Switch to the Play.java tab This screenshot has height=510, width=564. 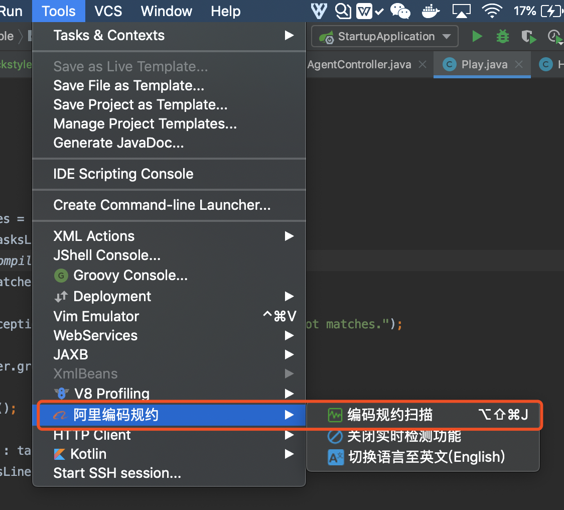click(482, 65)
